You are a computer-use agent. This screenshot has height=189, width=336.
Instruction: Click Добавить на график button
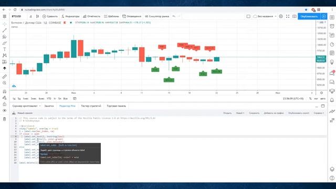tap(274, 113)
